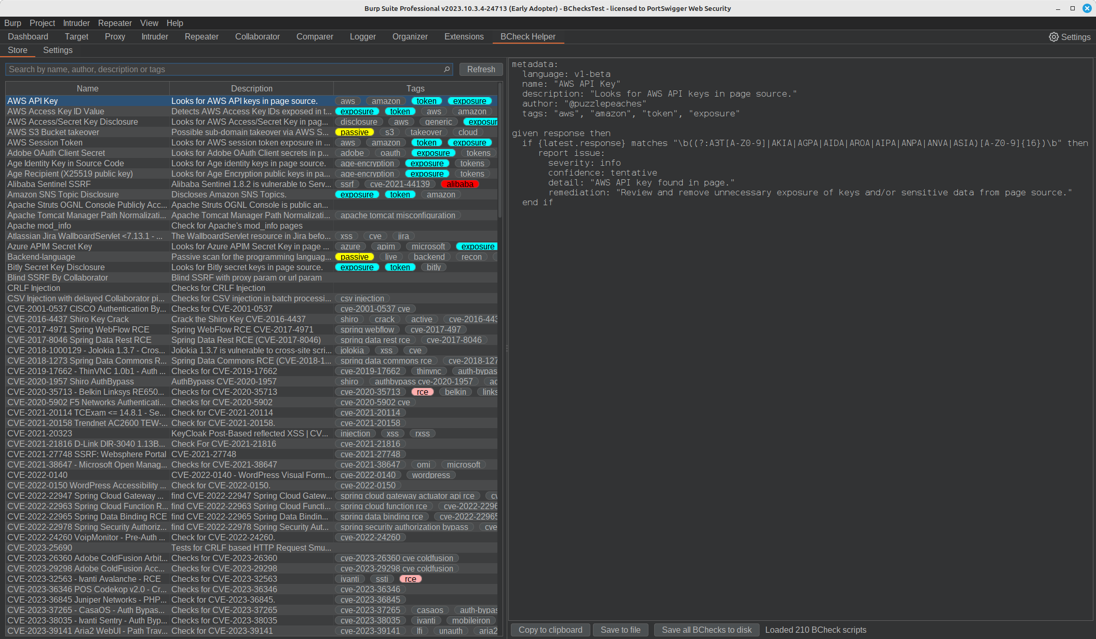Select Bitly Secret Key Disclosure row

(x=251, y=267)
